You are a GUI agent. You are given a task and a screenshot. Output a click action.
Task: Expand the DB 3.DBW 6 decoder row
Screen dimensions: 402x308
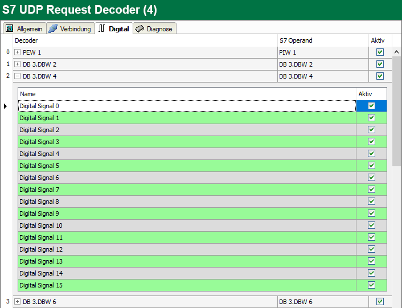click(17, 302)
